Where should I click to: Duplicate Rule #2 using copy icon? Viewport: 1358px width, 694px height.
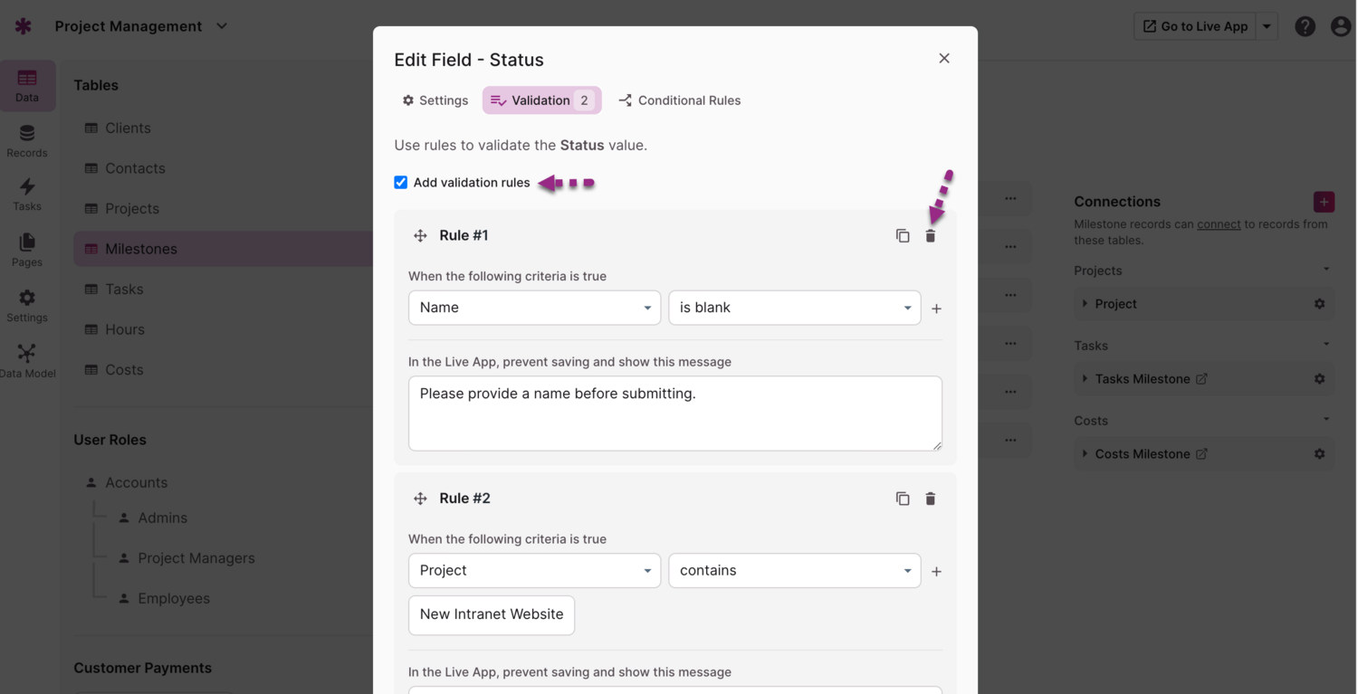pos(903,499)
